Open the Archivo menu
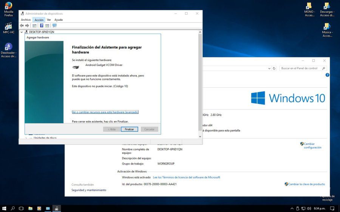Image resolution: width=340 pixels, height=212 pixels. (26, 20)
